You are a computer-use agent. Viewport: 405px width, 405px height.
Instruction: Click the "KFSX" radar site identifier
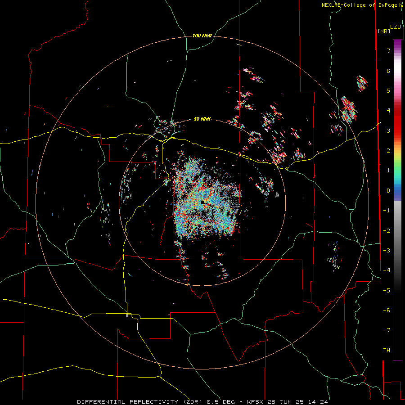click(x=255, y=402)
